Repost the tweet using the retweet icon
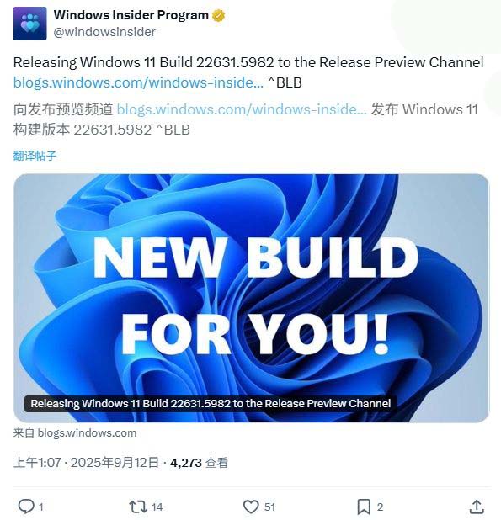Screen dimensions: 501x520 click(x=138, y=507)
